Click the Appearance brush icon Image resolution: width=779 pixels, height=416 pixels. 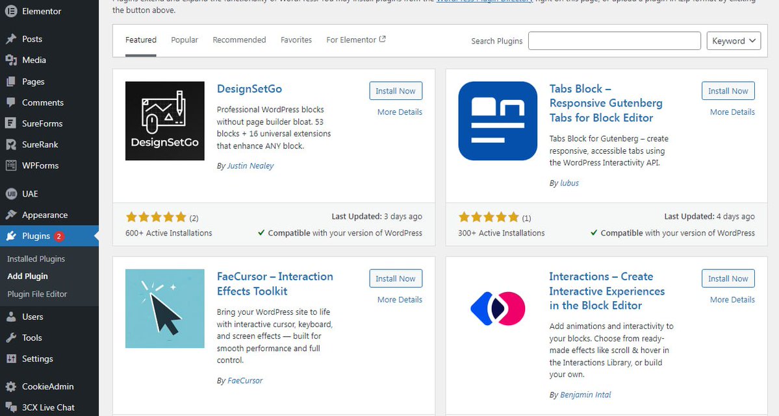(x=11, y=215)
